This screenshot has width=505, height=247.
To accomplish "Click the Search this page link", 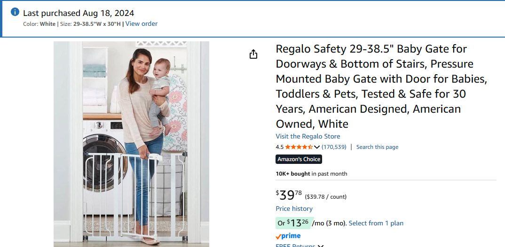I will click(377, 147).
